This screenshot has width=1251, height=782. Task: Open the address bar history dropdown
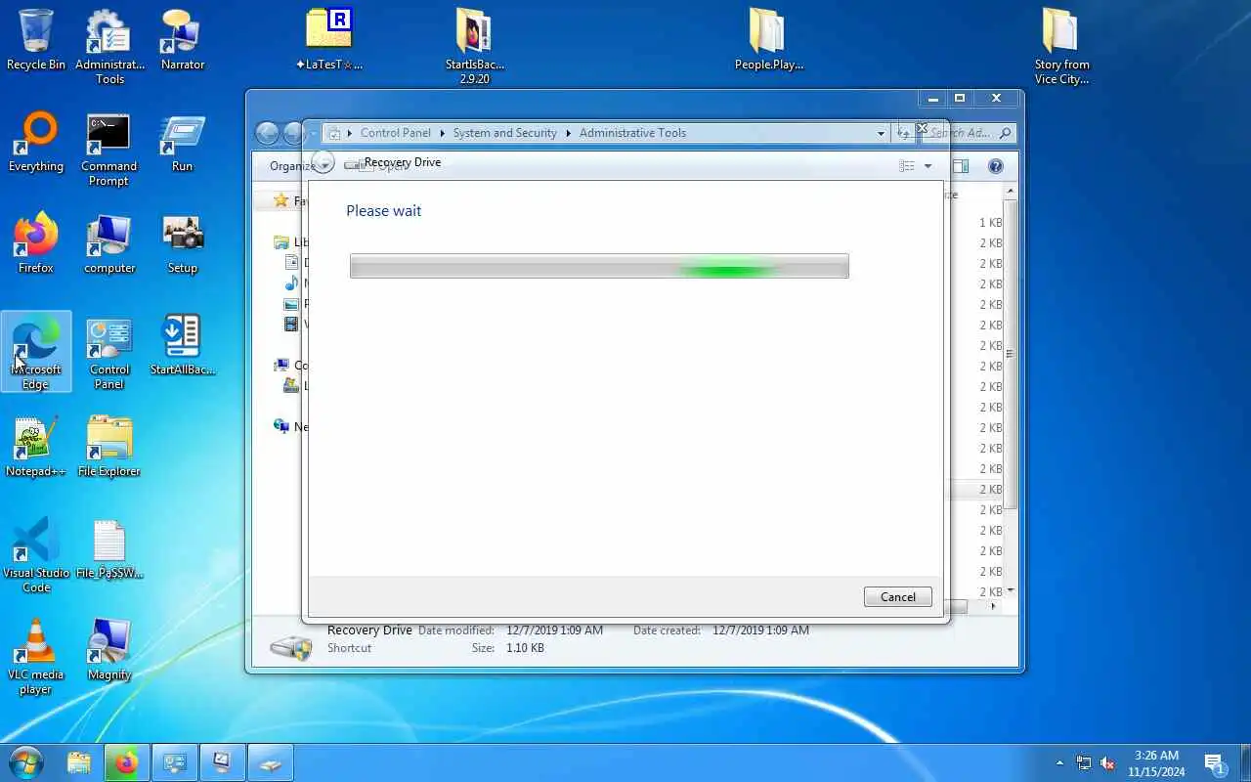[881, 133]
